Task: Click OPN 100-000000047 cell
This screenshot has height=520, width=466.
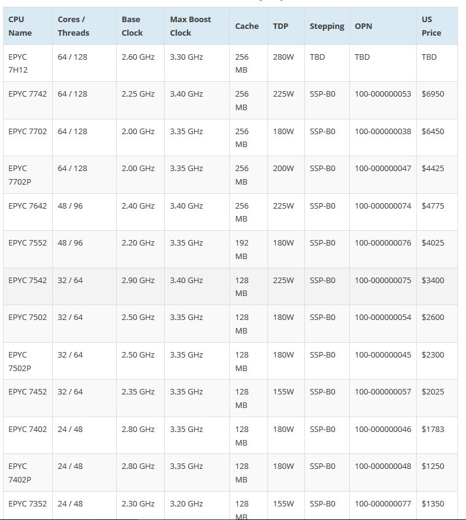Action: tap(383, 175)
